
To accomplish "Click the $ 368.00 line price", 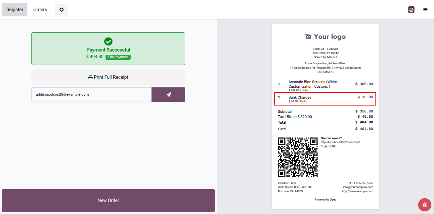I will point(364,84).
